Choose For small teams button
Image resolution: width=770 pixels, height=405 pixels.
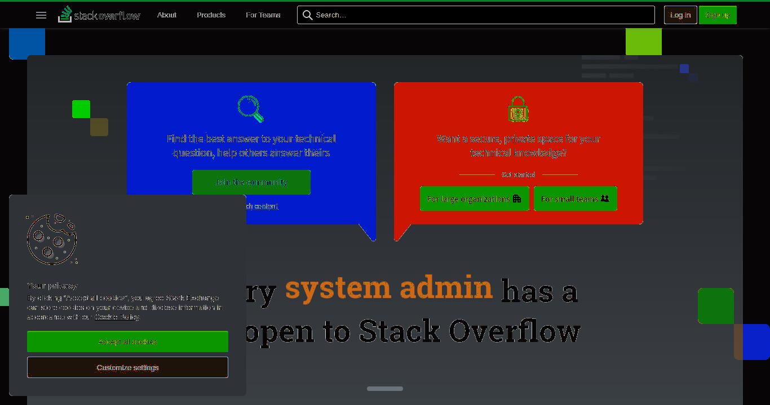tap(576, 199)
